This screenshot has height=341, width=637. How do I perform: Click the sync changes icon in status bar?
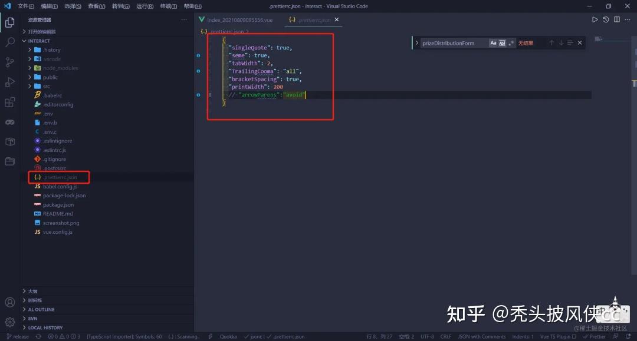tap(38, 336)
